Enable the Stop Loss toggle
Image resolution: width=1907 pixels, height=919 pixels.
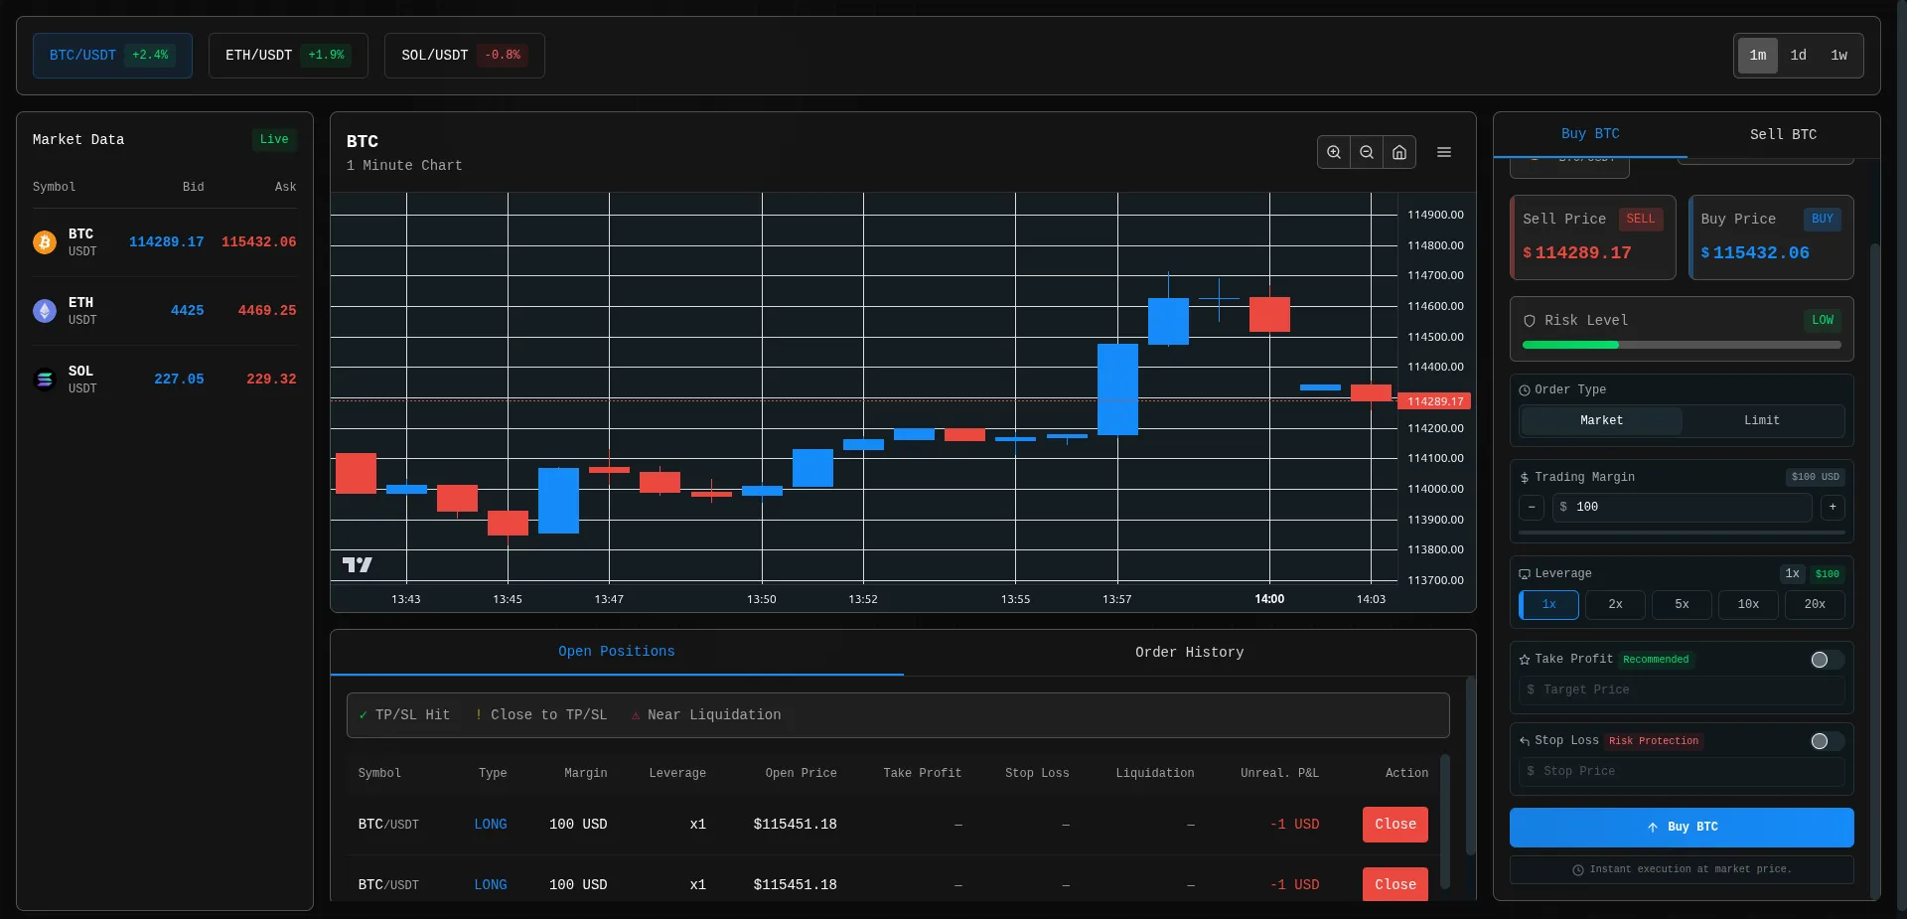[1828, 741]
